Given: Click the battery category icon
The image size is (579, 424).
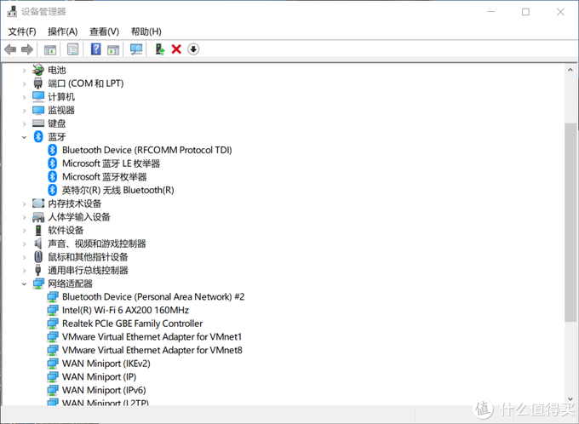Looking at the screenshot, I should [x=38, y=70].
